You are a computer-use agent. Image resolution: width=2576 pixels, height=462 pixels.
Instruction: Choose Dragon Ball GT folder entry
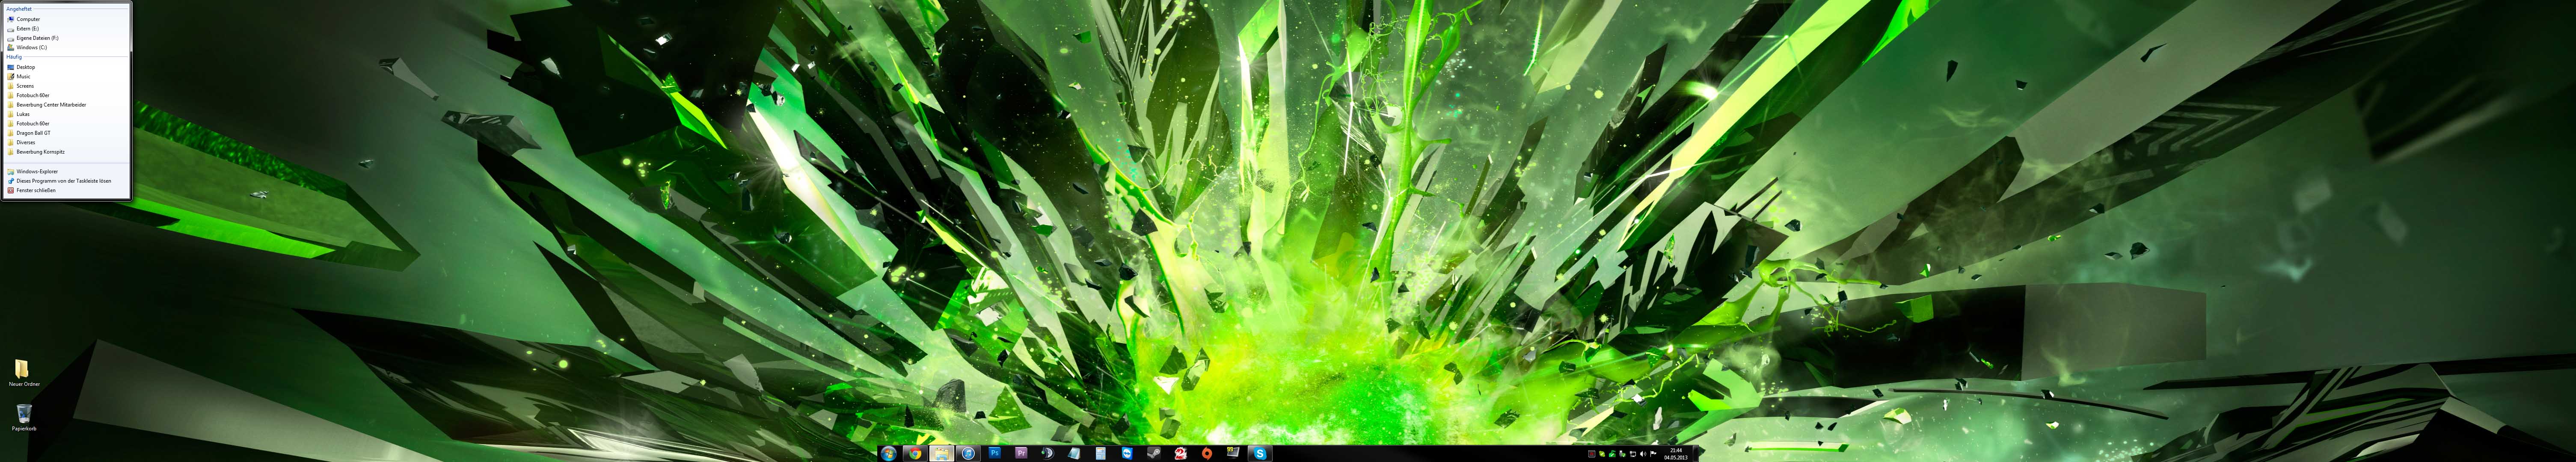33,133
